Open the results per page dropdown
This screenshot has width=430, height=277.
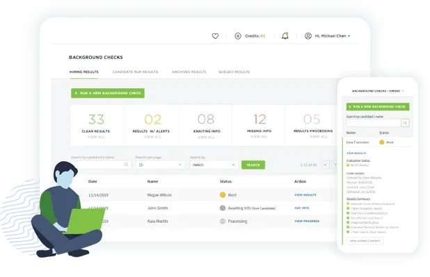pos(160,165)
